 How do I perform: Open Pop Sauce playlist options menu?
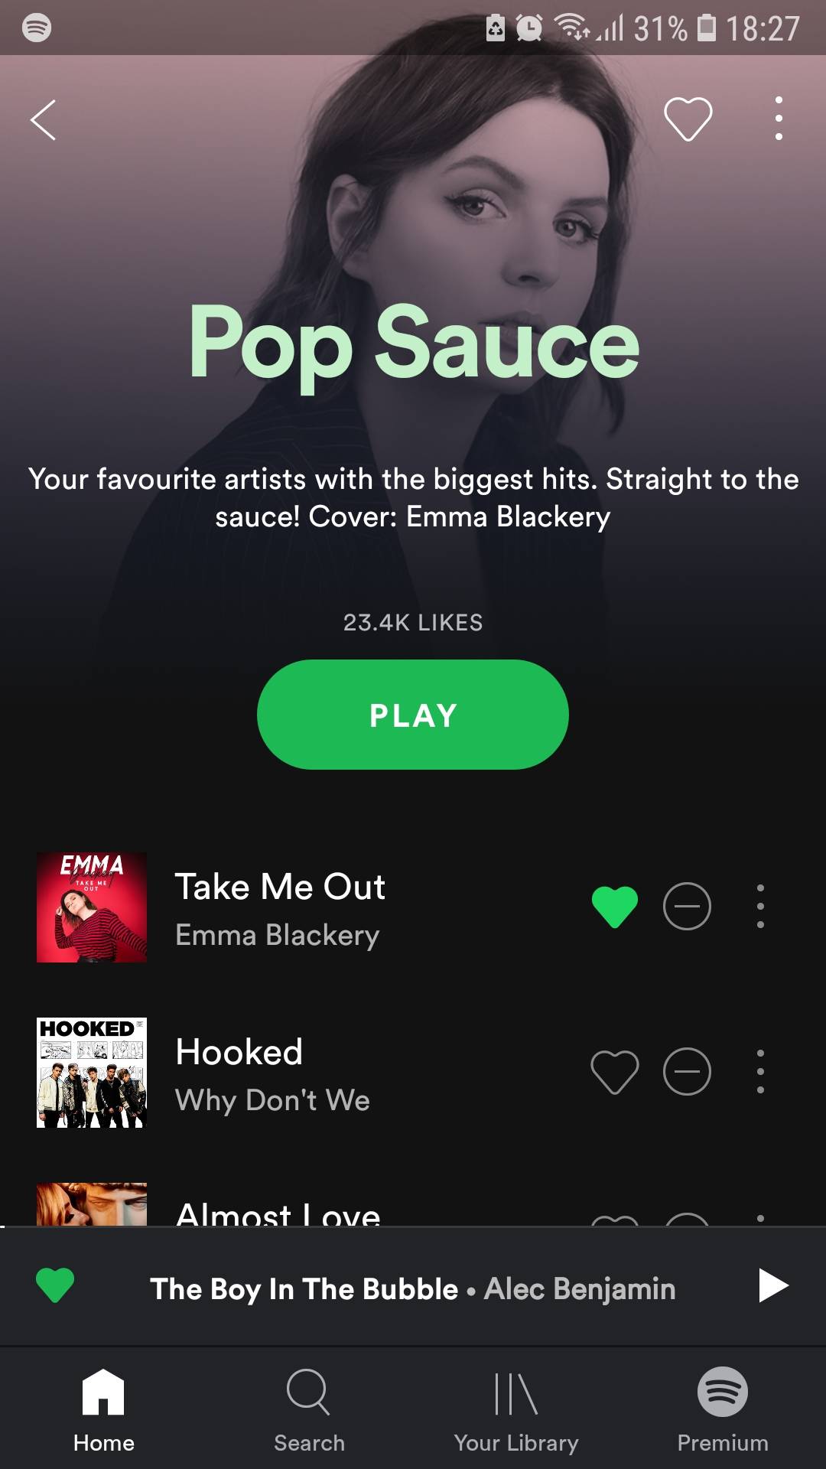point(779,119)
